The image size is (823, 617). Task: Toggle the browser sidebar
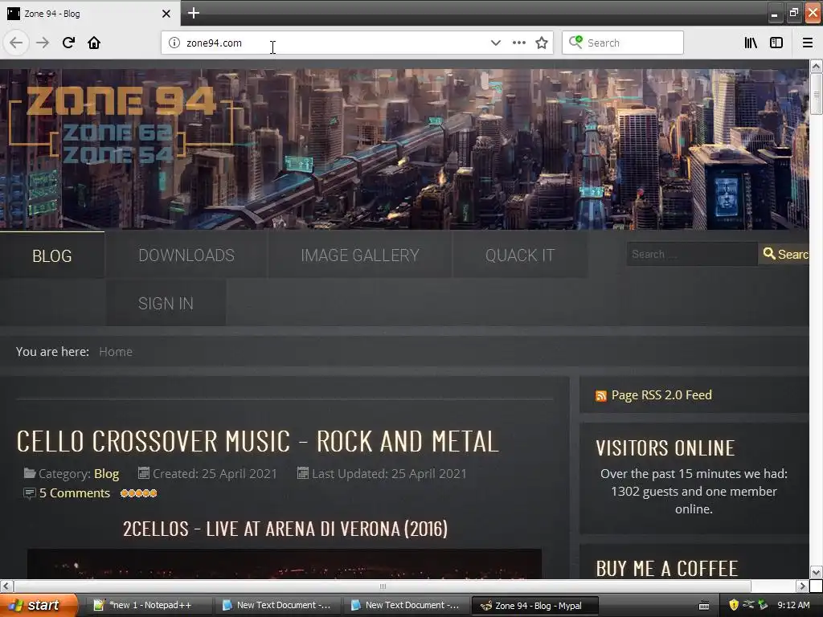click(x=776, y=43)
